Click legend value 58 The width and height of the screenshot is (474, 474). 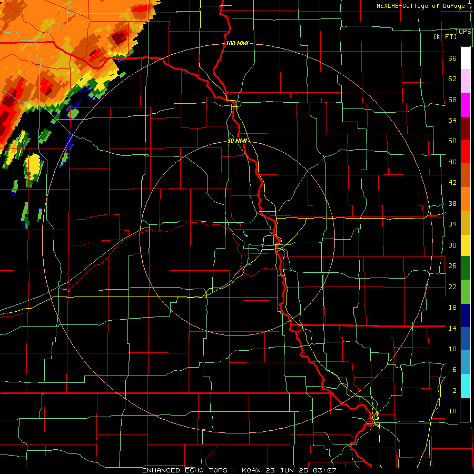[452, 100]
